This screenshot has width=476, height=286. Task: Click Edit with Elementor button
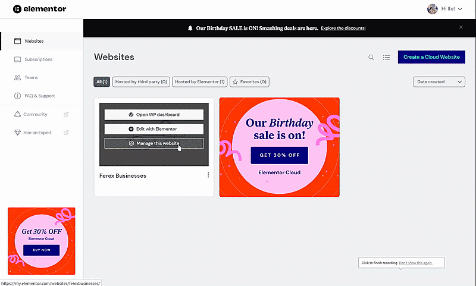point(154,129)
